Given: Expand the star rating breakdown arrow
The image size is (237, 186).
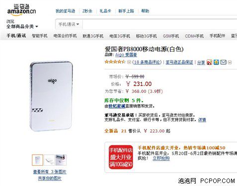Looking at the screenshot, I should point(129,62).
